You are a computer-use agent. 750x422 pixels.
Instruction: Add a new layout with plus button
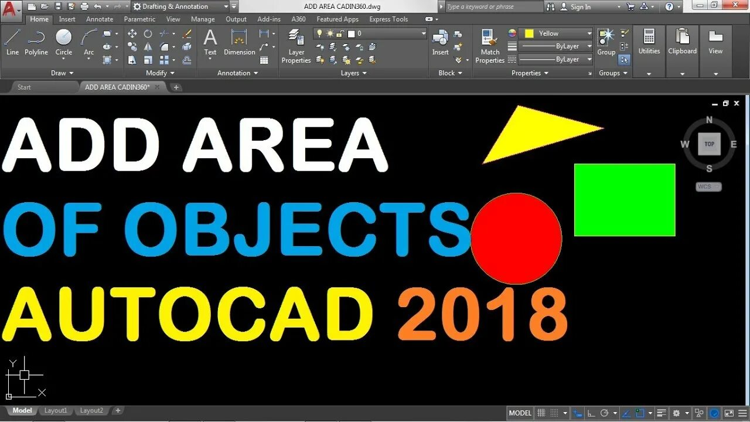(118, 411)
